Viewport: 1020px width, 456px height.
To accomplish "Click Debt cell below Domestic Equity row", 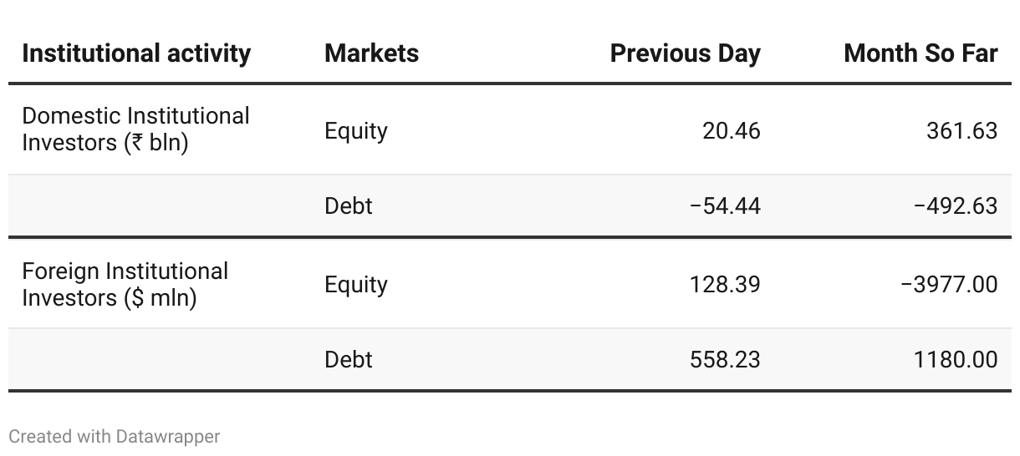I will [349, 205].
